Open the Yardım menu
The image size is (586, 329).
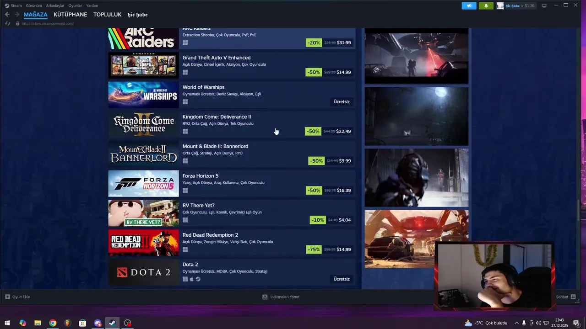(92, 5)
